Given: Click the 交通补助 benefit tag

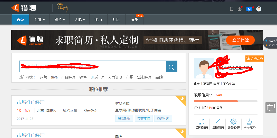Looking at the screenshot, I should (x=163, y=119).
